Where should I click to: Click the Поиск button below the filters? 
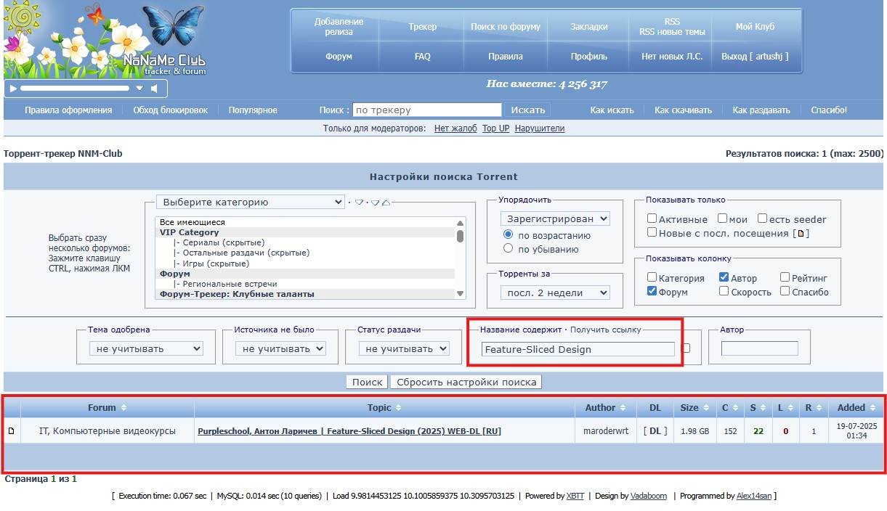[x=367, y=382]
